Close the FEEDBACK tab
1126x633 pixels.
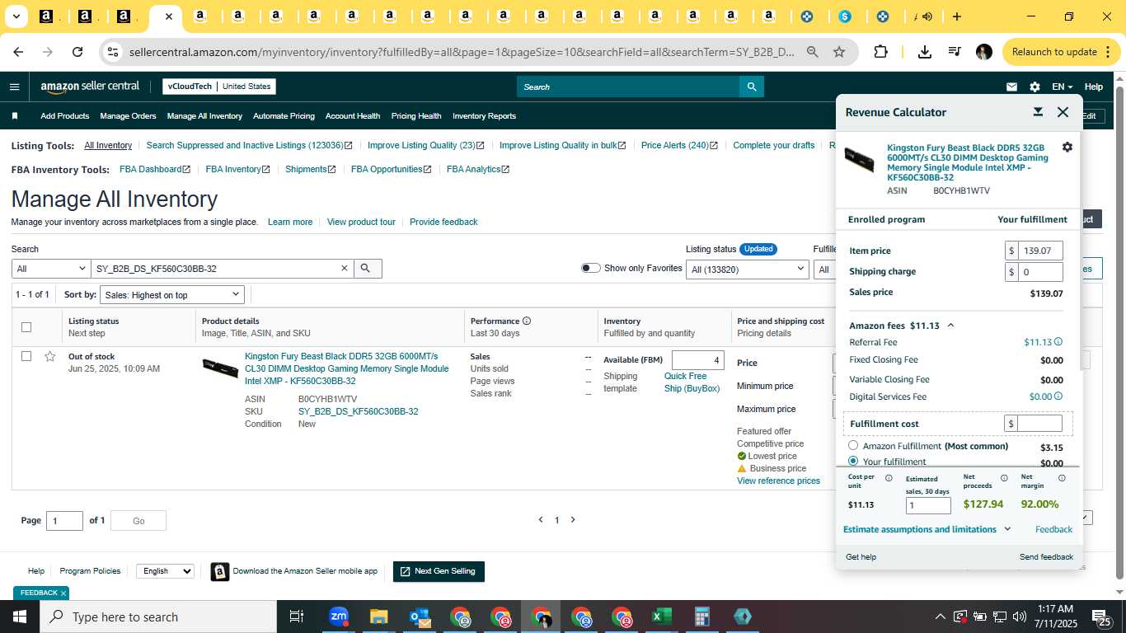pos(63,593)
